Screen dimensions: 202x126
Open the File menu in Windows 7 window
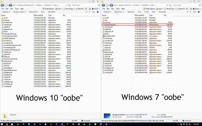pyautogui.click(x=104, y=9)
